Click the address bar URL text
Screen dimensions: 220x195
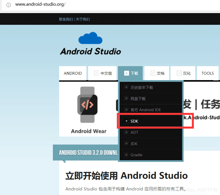point(40,4)
